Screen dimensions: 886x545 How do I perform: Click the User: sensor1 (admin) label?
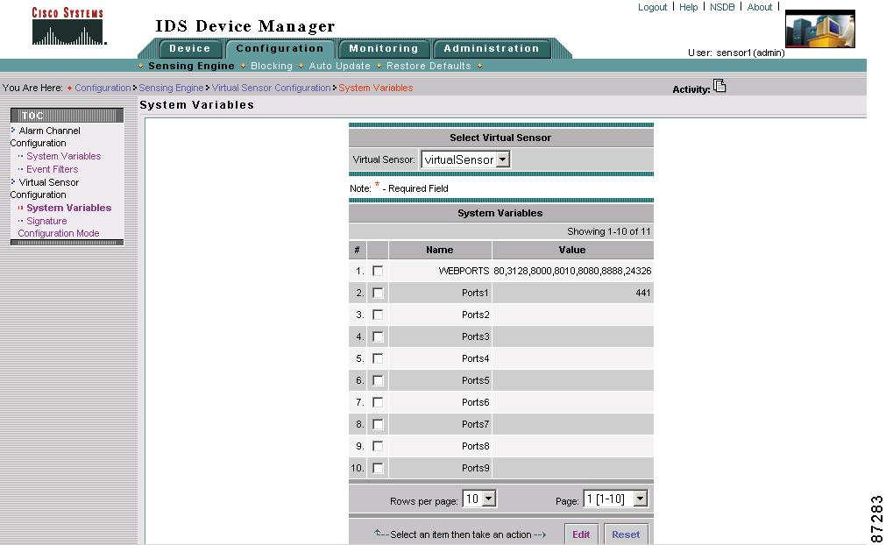[736, 53]
